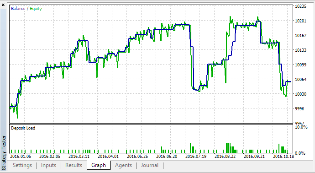Click the Equity legend label
This screenshot has height=173, width=315.
pos(36,9)
